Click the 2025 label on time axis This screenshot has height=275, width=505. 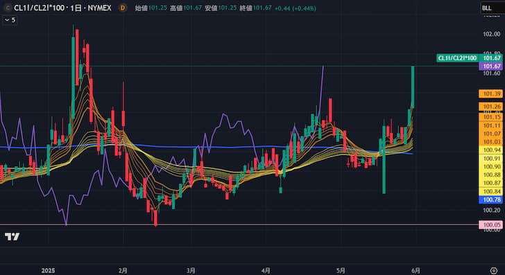click(x=48, y=270)
